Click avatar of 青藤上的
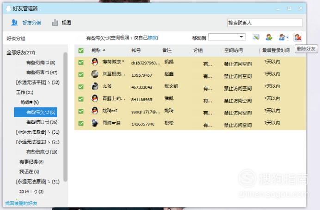Image resolution: width=320 pixels, height=210 pixels. tap(95, 99)
